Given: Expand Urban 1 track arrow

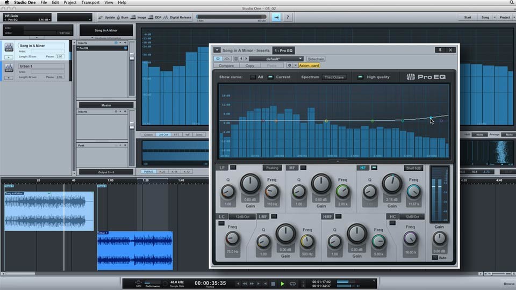Looking at the screenshot, I should (9, 78).
